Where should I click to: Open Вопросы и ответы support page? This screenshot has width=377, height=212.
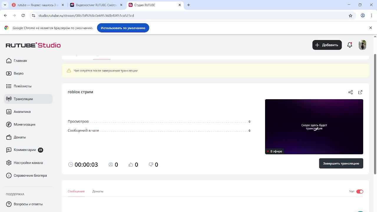pos(28,204)
